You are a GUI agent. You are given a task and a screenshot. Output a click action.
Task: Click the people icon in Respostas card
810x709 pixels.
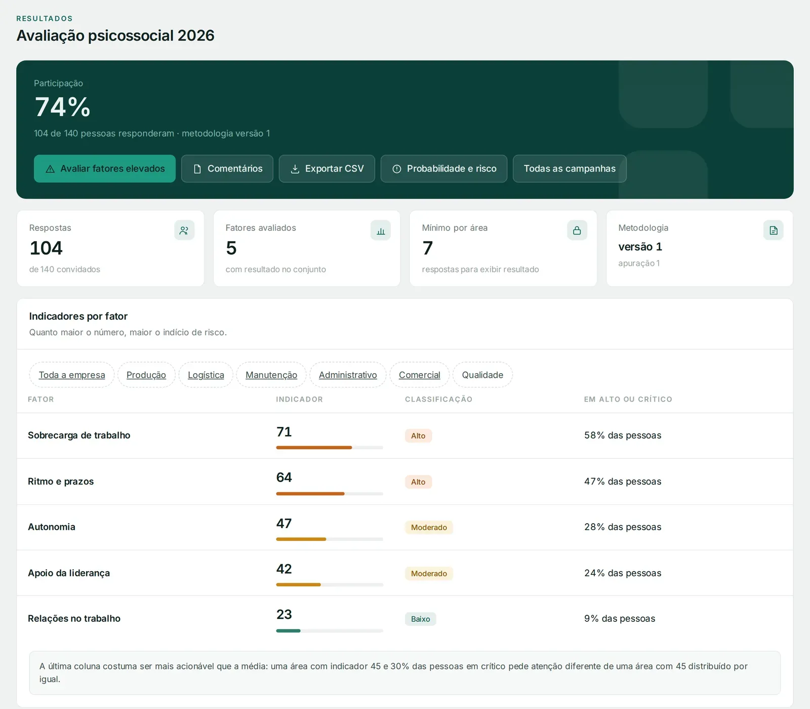(x=184, y=230)
